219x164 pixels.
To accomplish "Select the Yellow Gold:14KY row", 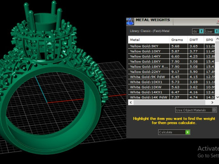I will [172, 56].
